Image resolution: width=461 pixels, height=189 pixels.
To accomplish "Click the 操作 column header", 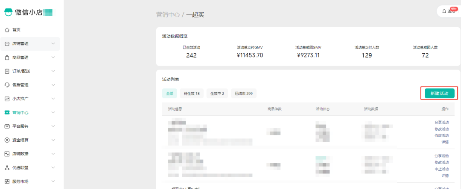I will click(x=445, y=109).
